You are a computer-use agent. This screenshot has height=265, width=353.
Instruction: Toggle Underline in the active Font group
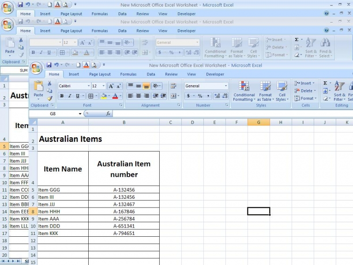coord(78,96)
